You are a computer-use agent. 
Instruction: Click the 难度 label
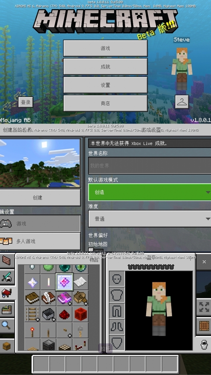pyautogui.click(x=93, y=207)
